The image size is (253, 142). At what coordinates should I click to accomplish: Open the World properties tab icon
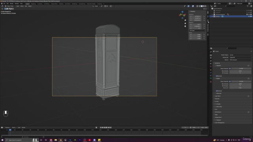211,66
